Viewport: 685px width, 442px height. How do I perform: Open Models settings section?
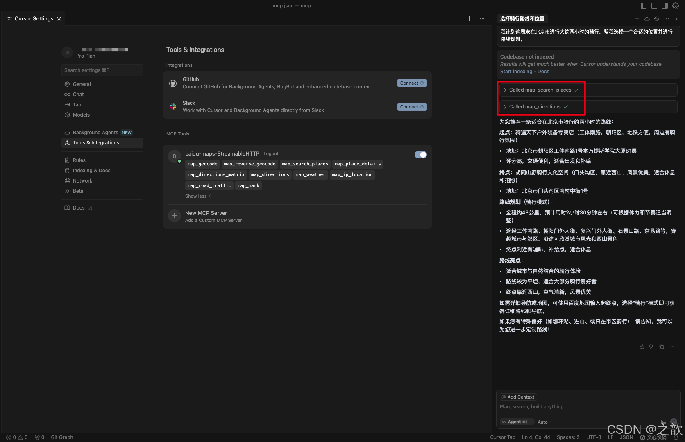tap(102, 115)
